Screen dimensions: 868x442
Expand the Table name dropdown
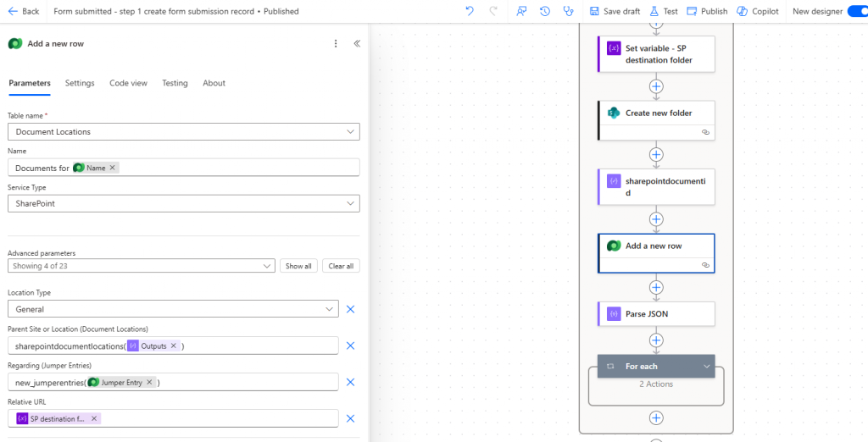[351, 132]
